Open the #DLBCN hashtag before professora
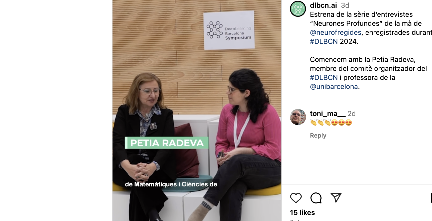This screenshot has width=432, height=221. point(324,77)
